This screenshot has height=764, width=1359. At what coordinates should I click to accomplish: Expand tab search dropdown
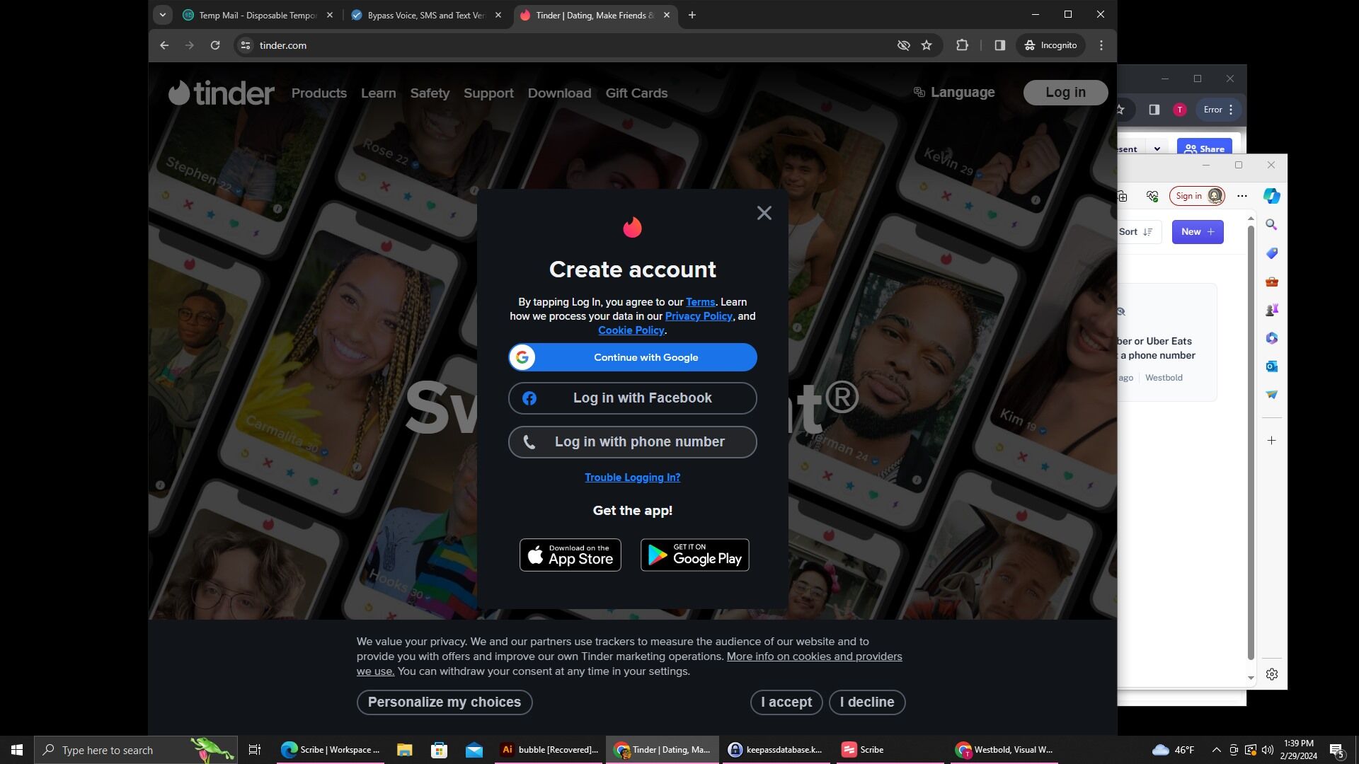click(x=163, y=15)
